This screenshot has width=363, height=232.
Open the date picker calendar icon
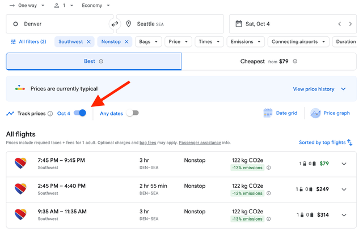tap(239, 24)
